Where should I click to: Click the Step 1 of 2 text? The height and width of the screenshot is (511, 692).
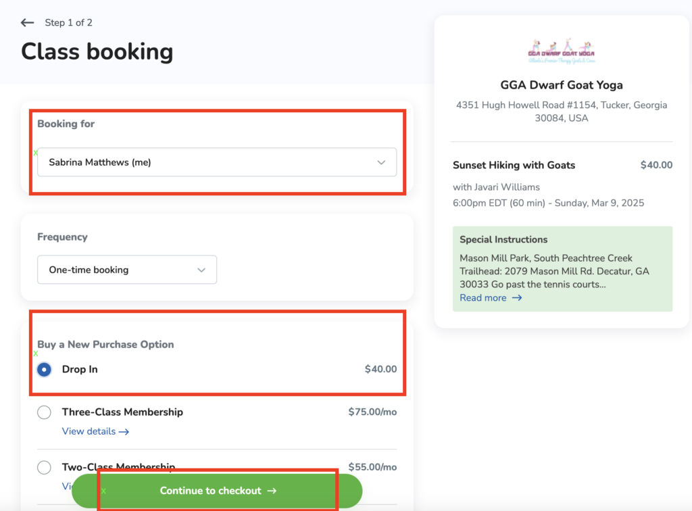pos(68,22)
